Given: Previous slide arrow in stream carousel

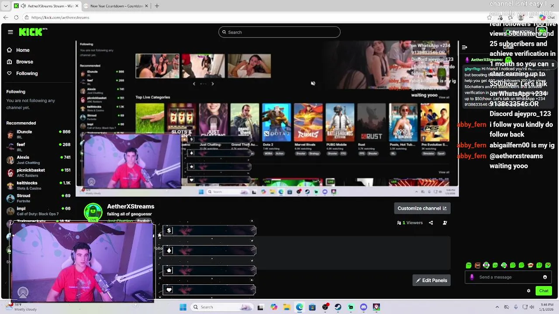Looking at the screenshot, I should coord(194,84).
